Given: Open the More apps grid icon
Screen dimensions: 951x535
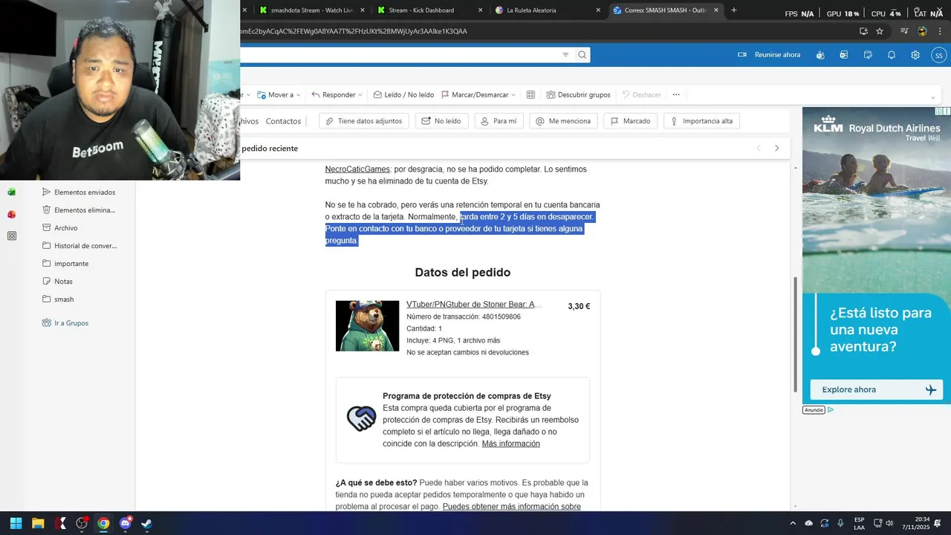Looking at the screenshot, I should click(11, 236).
